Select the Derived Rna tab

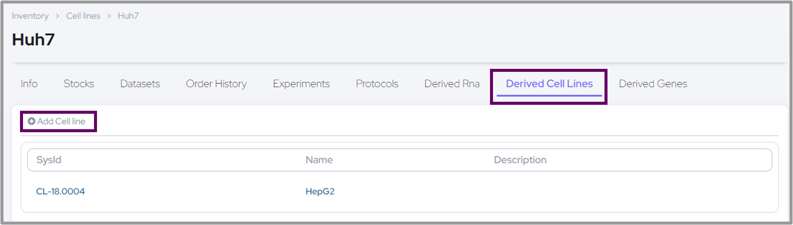click(451, 84)
